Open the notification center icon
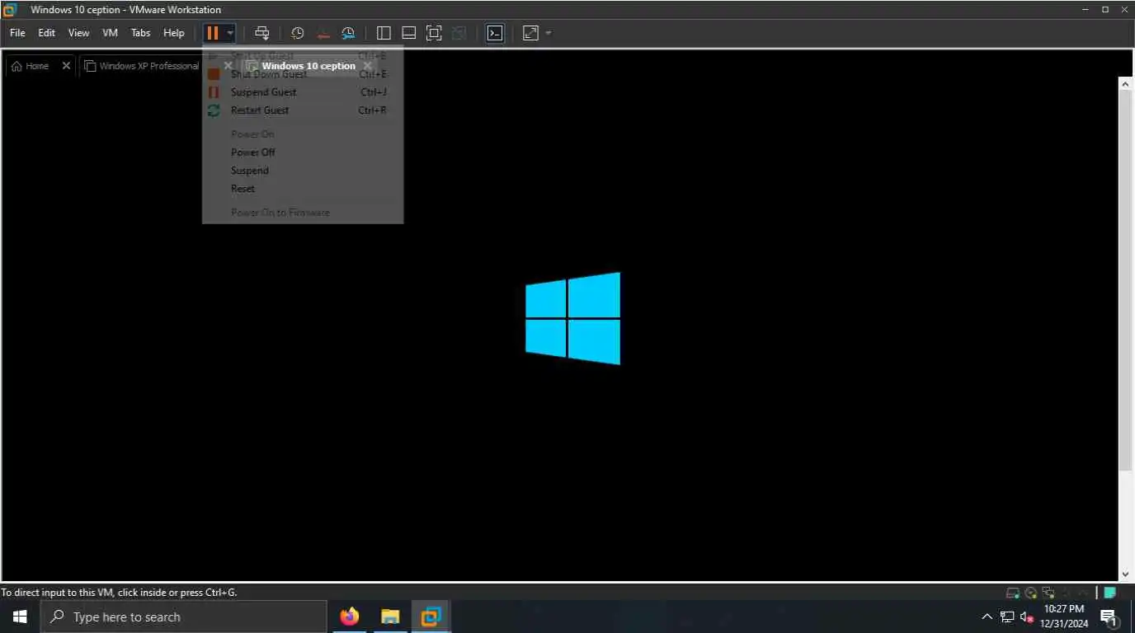 coord(1109,617)
